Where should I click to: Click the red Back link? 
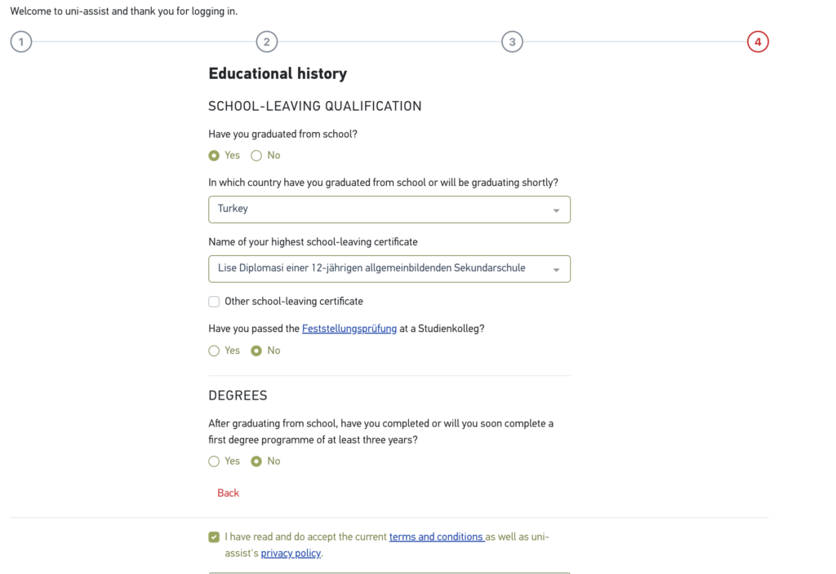[229, 493]
